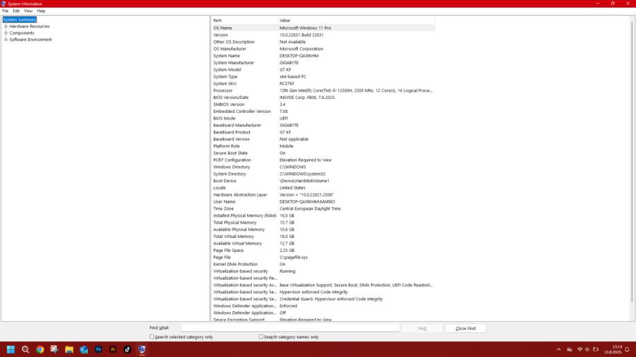The image size is (636, 357).
Task: Select Hardware Resources tree label
Action: click(x=30, y=26)
